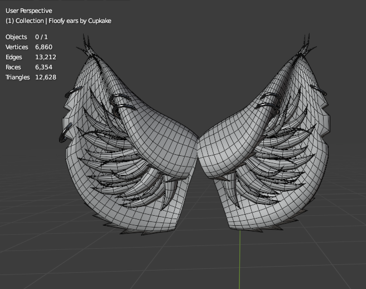Click the Faces count '6,354'
This screenshot has width=366, height=289.
(44, 67)
